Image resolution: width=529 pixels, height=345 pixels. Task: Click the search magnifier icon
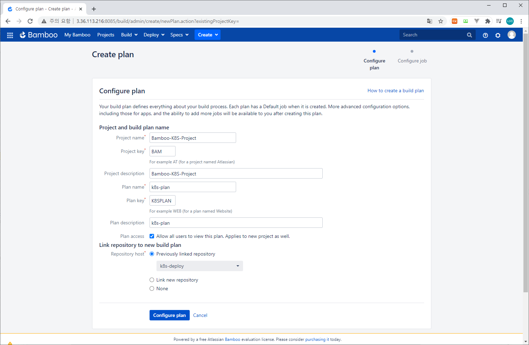(x=469, y=35)
